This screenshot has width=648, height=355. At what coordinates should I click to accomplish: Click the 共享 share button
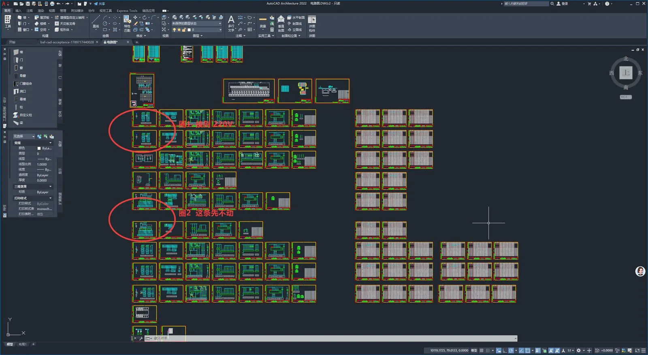coord(99,4)
